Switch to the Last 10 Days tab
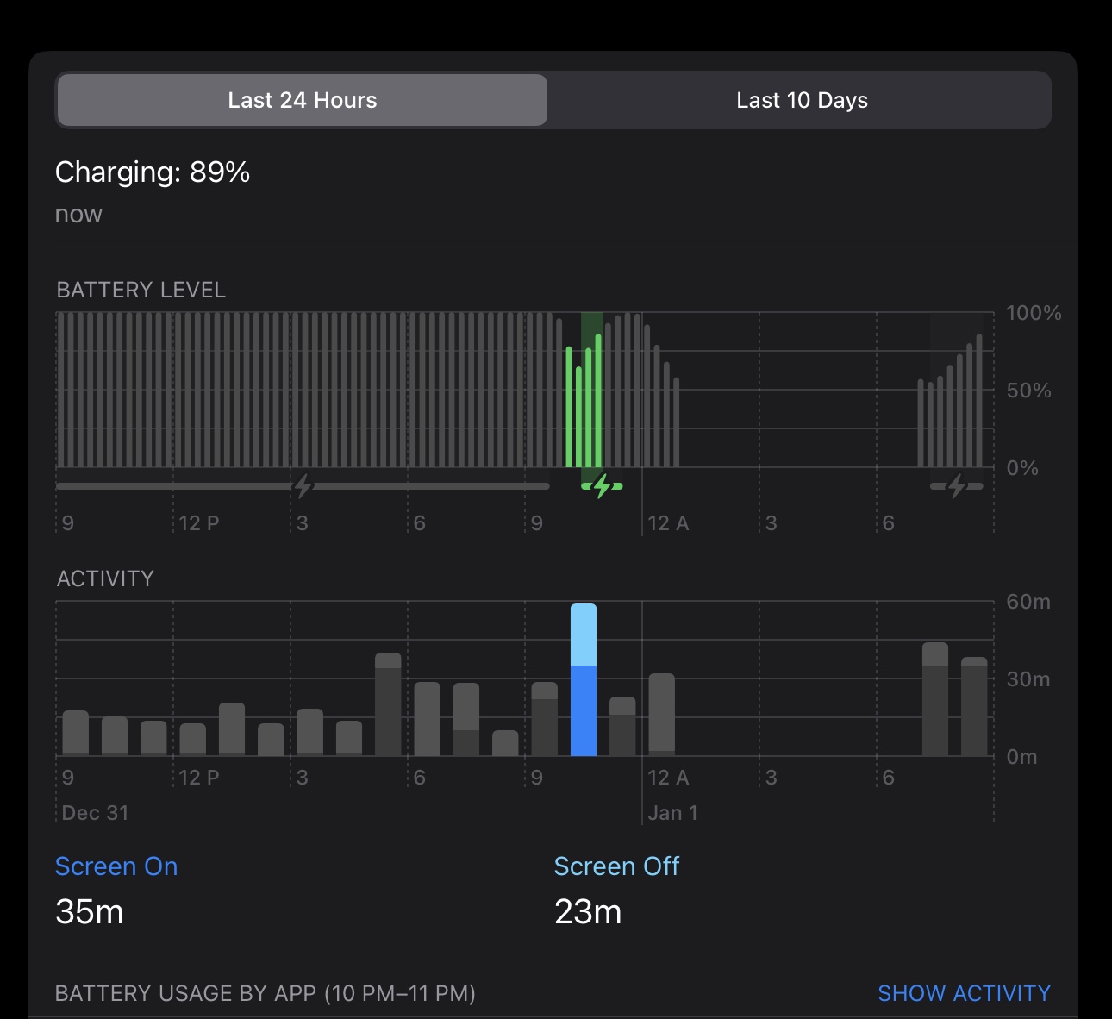Screen dimensions: 1112x1019 click(x=801, y=100)
